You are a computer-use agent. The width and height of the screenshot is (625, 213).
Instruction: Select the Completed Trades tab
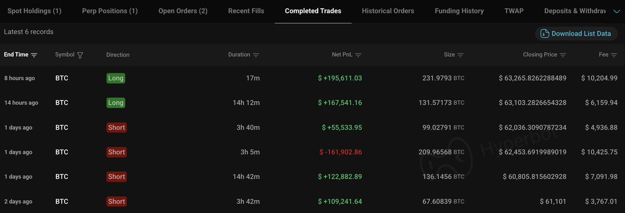tap(313, 11)
